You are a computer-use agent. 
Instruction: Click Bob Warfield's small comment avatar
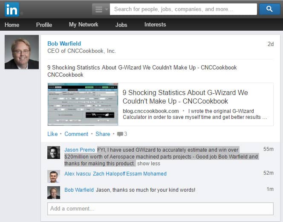pos(54,192)
